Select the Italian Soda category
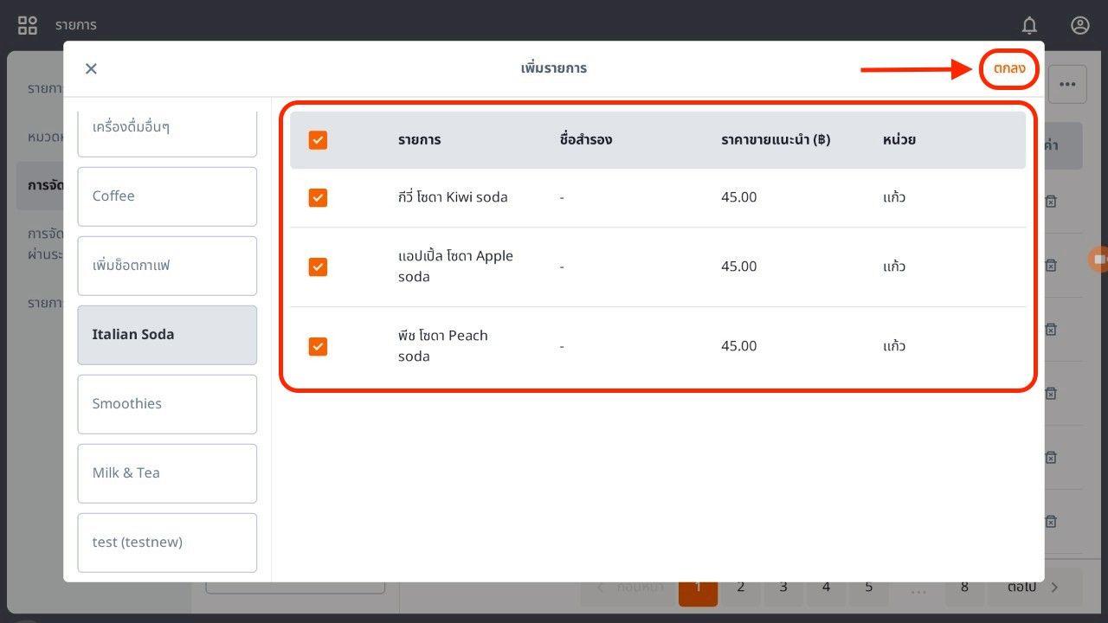Screen dimensions: 1108x623 coord(167,335)
